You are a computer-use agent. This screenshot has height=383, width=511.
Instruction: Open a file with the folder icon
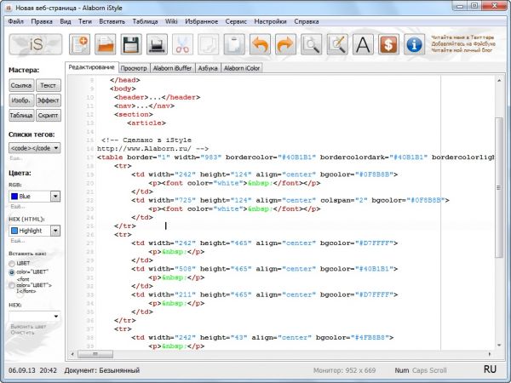106,43
